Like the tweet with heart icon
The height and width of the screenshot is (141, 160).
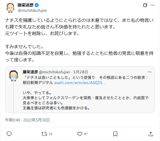(x=80, y=134)
